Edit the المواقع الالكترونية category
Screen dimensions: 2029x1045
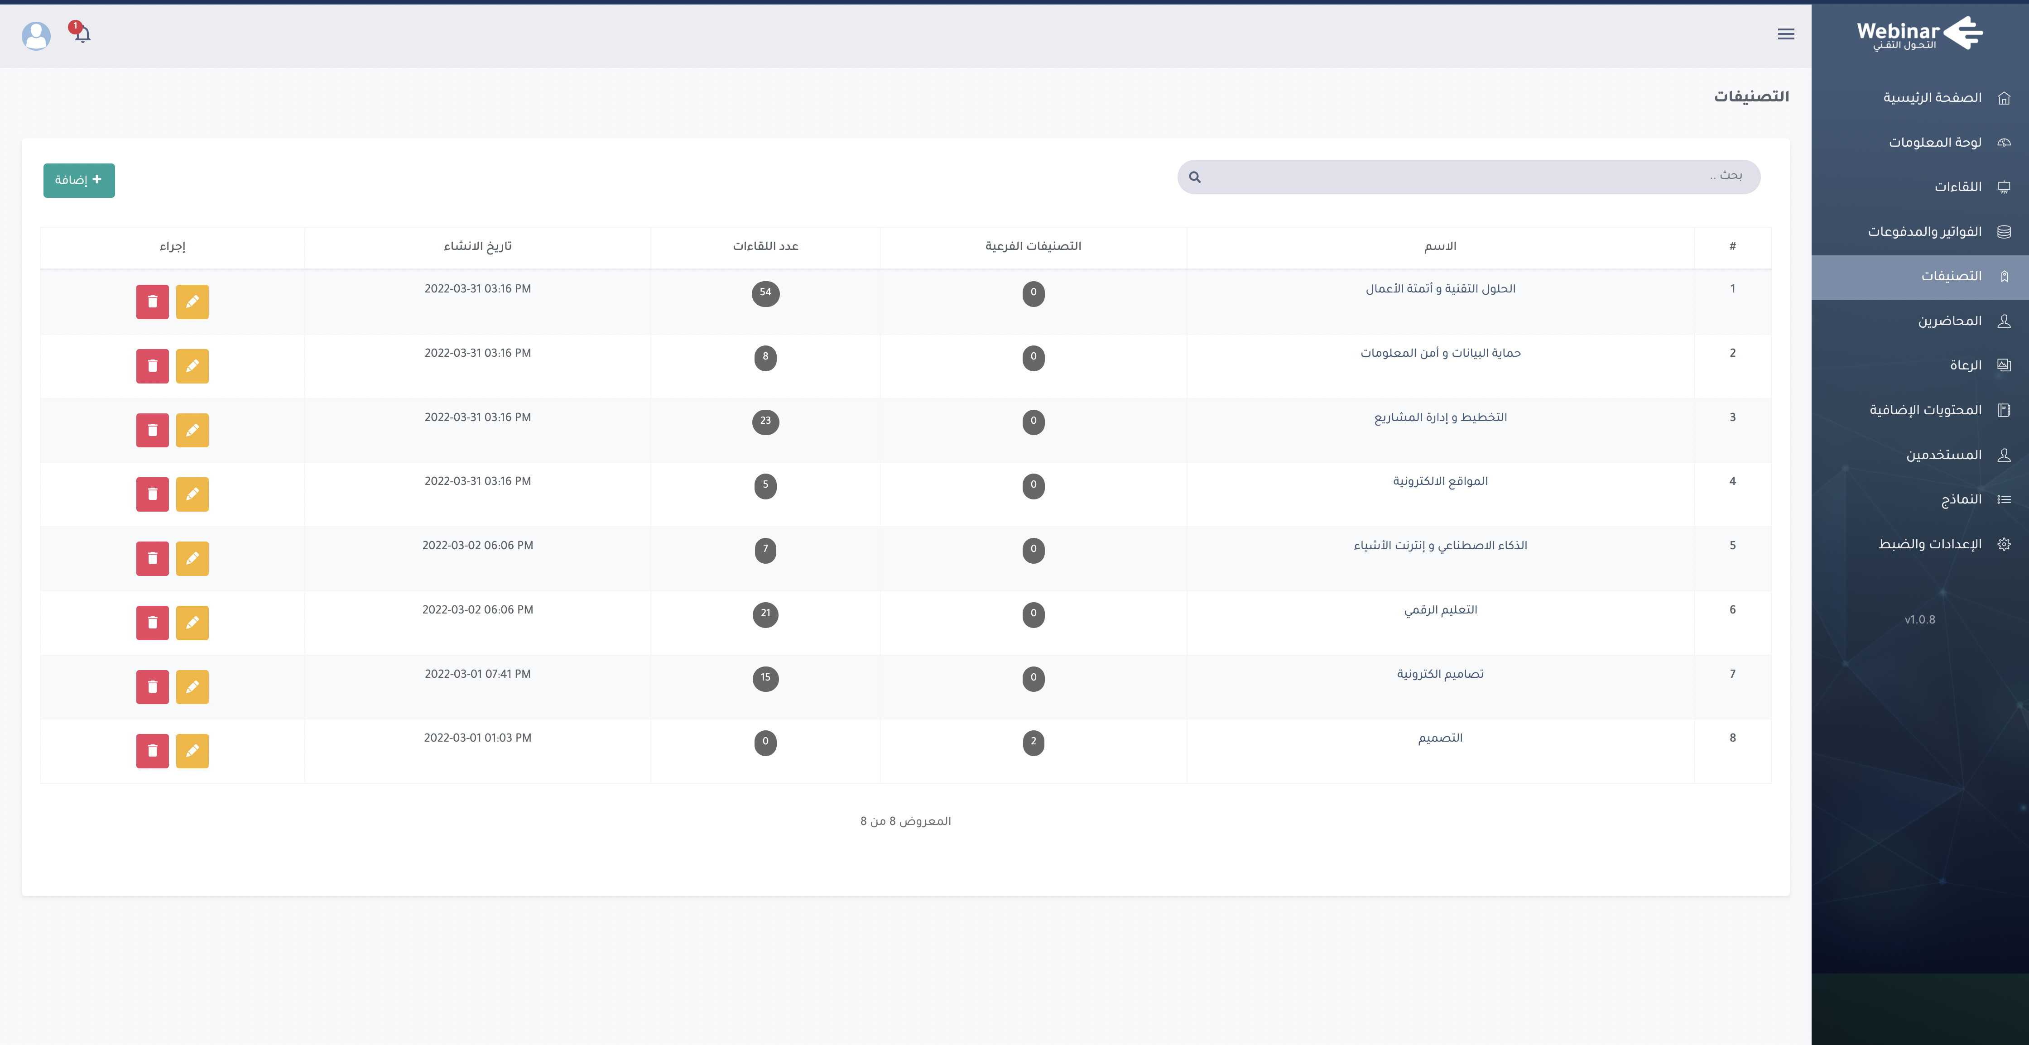[x=192, y=494]
